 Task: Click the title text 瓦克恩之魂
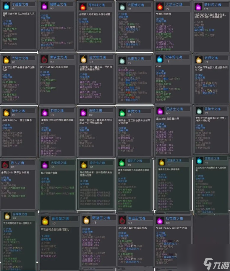[x=174, y=219]
